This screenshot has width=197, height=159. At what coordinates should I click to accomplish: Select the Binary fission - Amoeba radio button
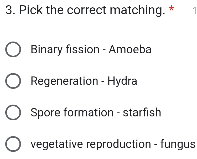tap(13, 50)
